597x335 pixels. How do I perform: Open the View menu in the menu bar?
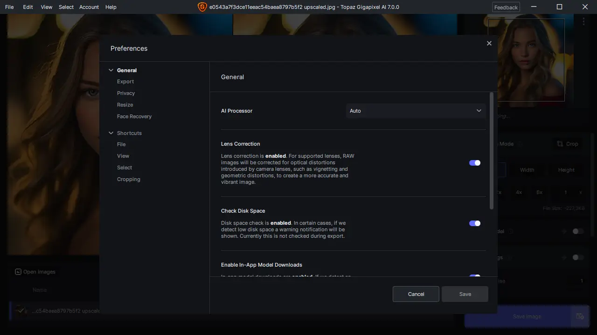(47, 7)
